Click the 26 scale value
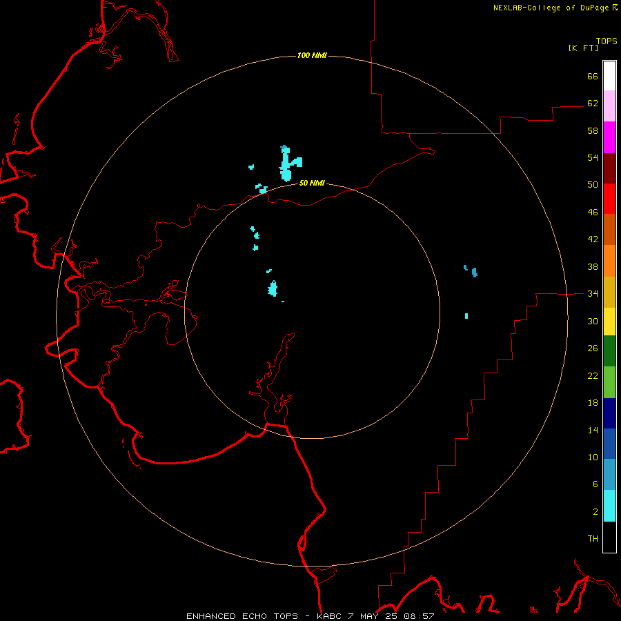Image resolution: width=621 pixels, height=621 pixels. click(x=593, y=348)
